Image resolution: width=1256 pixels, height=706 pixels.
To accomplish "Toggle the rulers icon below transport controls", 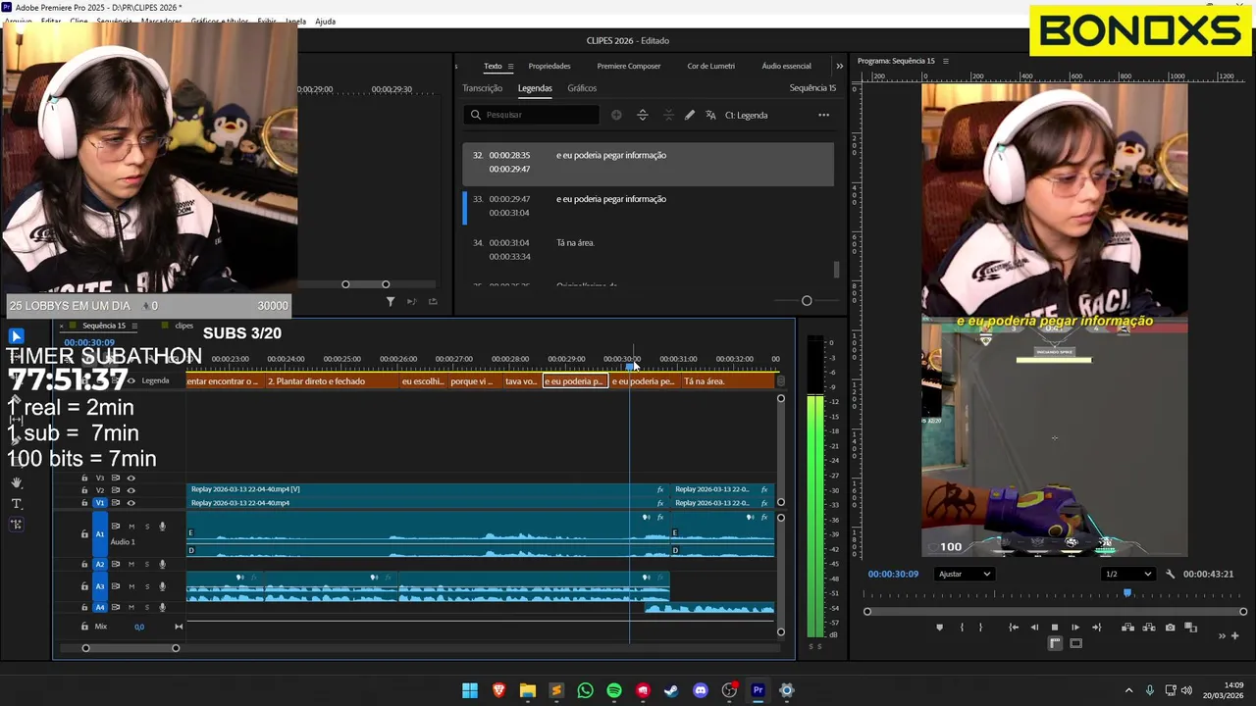I will click(1055, 643).
